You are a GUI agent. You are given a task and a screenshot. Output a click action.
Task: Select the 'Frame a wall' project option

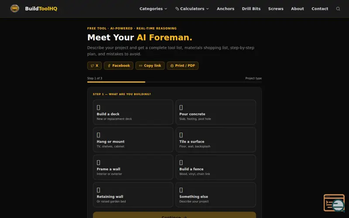point(133,167)
